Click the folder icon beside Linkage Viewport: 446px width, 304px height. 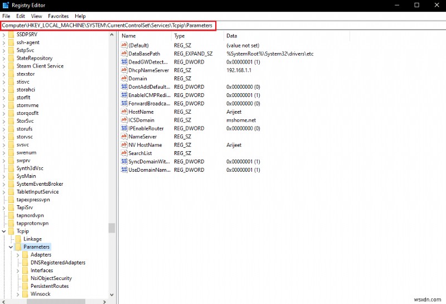pos(18,239)
